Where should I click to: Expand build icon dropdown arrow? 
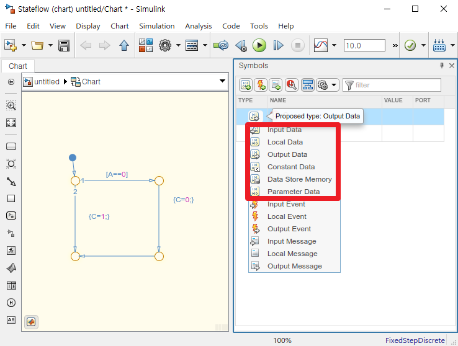(x=452, y=45)
